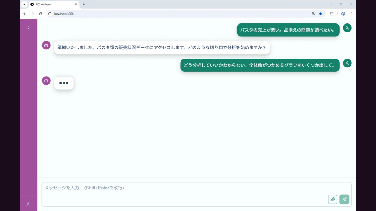Screen dimensions: 376x211
Task: Click the user avatar beside the どう分析 message
Action: click(347, 63)
